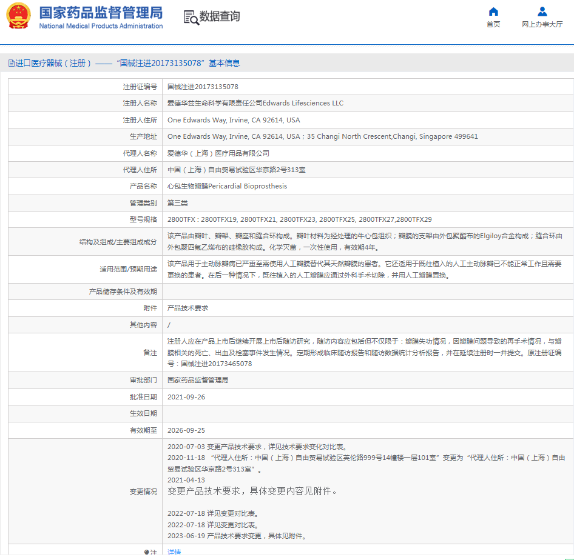
Task: Click the expiry date 2026-09-25
Action: [186, 430]
